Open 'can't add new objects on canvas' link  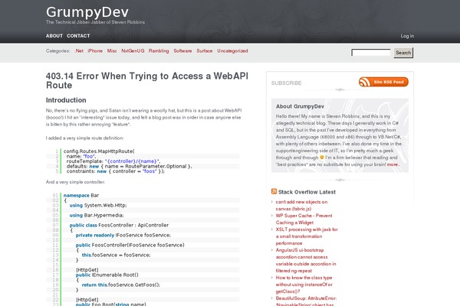[x=301, y=205]
